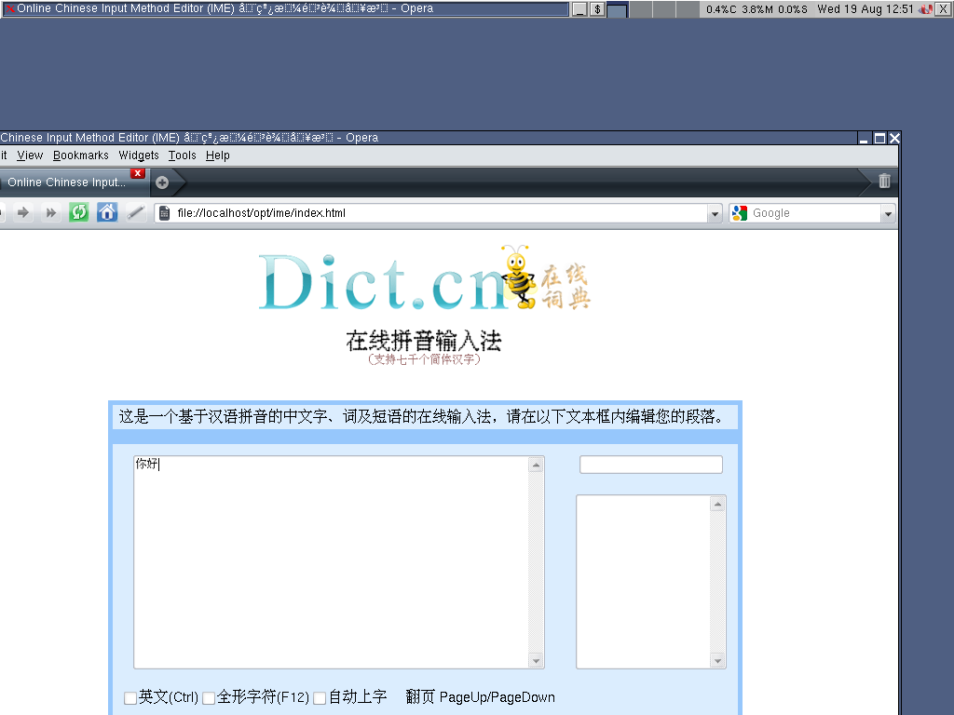Click main text area scroll down arrow

point(536,661)
